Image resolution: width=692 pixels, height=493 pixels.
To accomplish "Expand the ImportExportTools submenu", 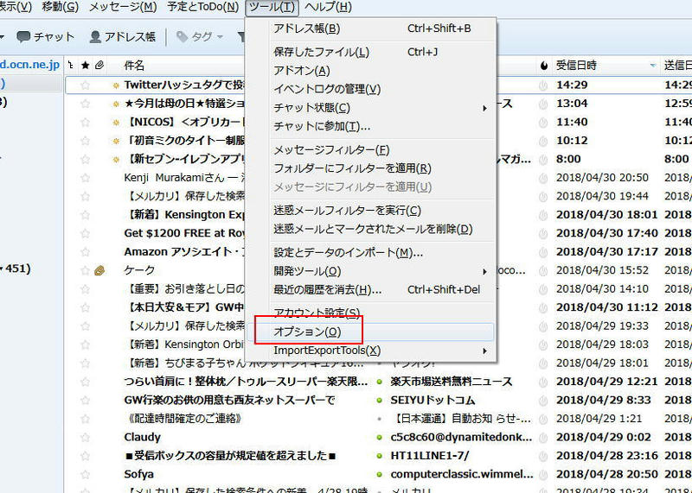I will click(x=484, y=351).
